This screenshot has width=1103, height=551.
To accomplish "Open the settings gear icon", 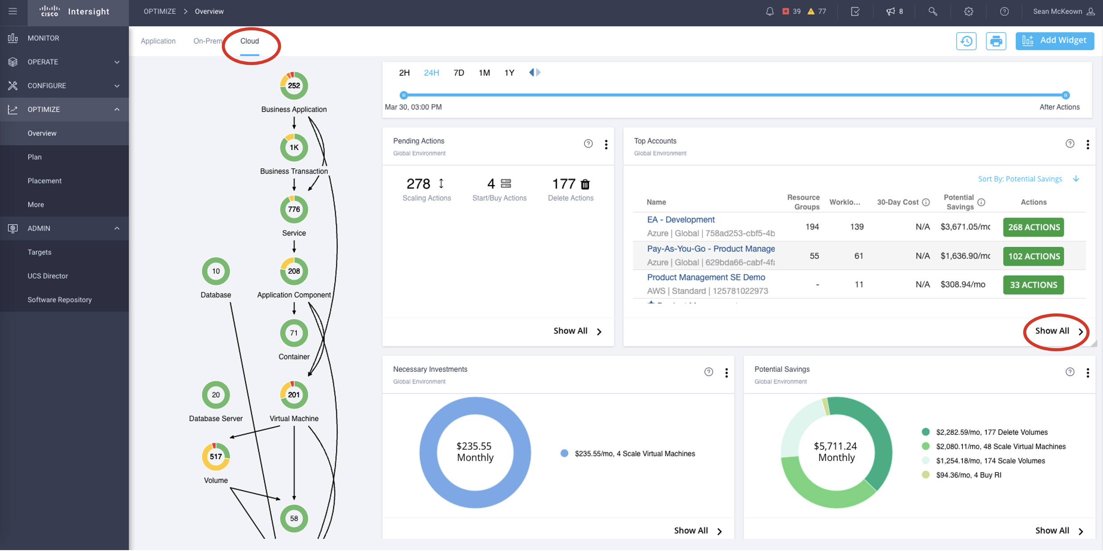I will (x=968, y=12).
